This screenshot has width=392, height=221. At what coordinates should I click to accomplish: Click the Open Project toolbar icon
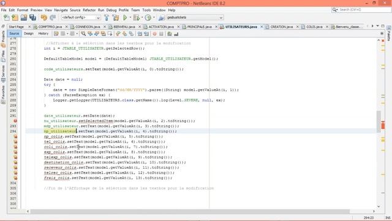pos(24,18)
